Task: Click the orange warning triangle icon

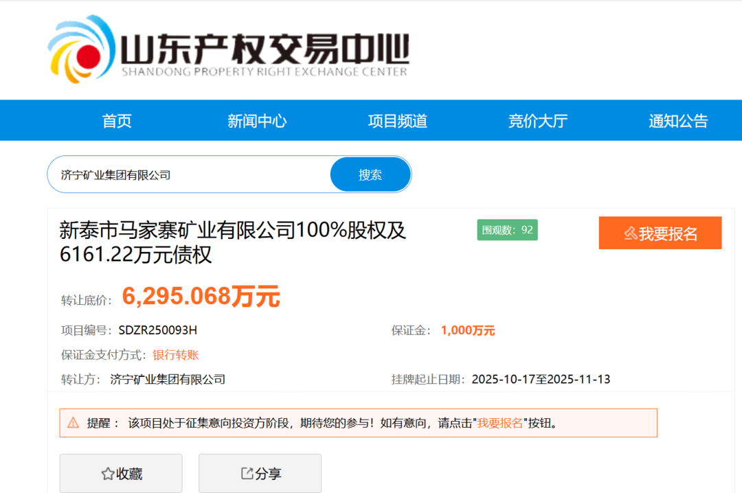Action: click(73, 423)
